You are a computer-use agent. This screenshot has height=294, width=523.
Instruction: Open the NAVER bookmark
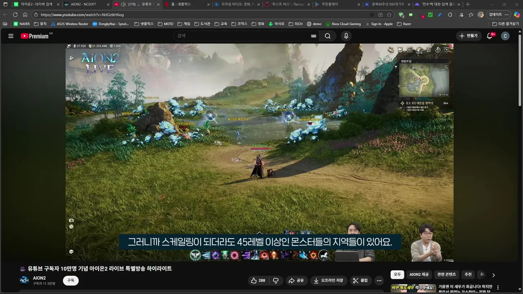[x=22, y=24]
